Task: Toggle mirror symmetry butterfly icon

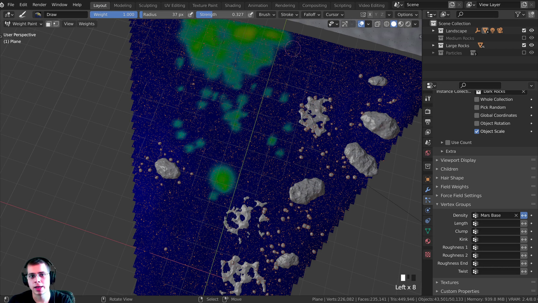Action: (x=363, y=14)
